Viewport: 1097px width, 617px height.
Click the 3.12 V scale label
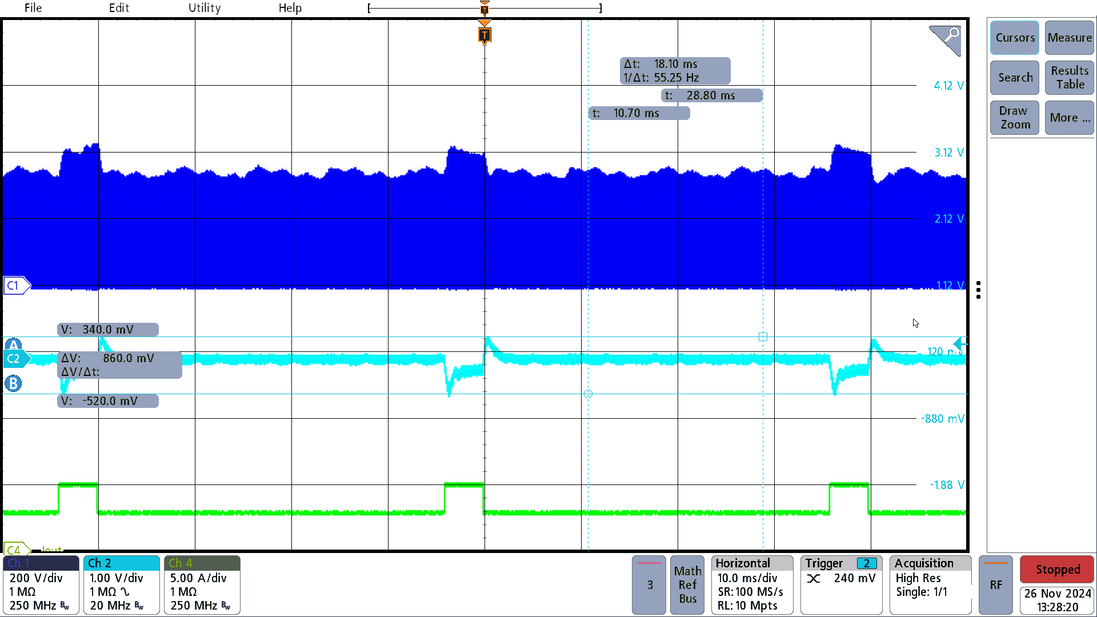pos(948,153)
